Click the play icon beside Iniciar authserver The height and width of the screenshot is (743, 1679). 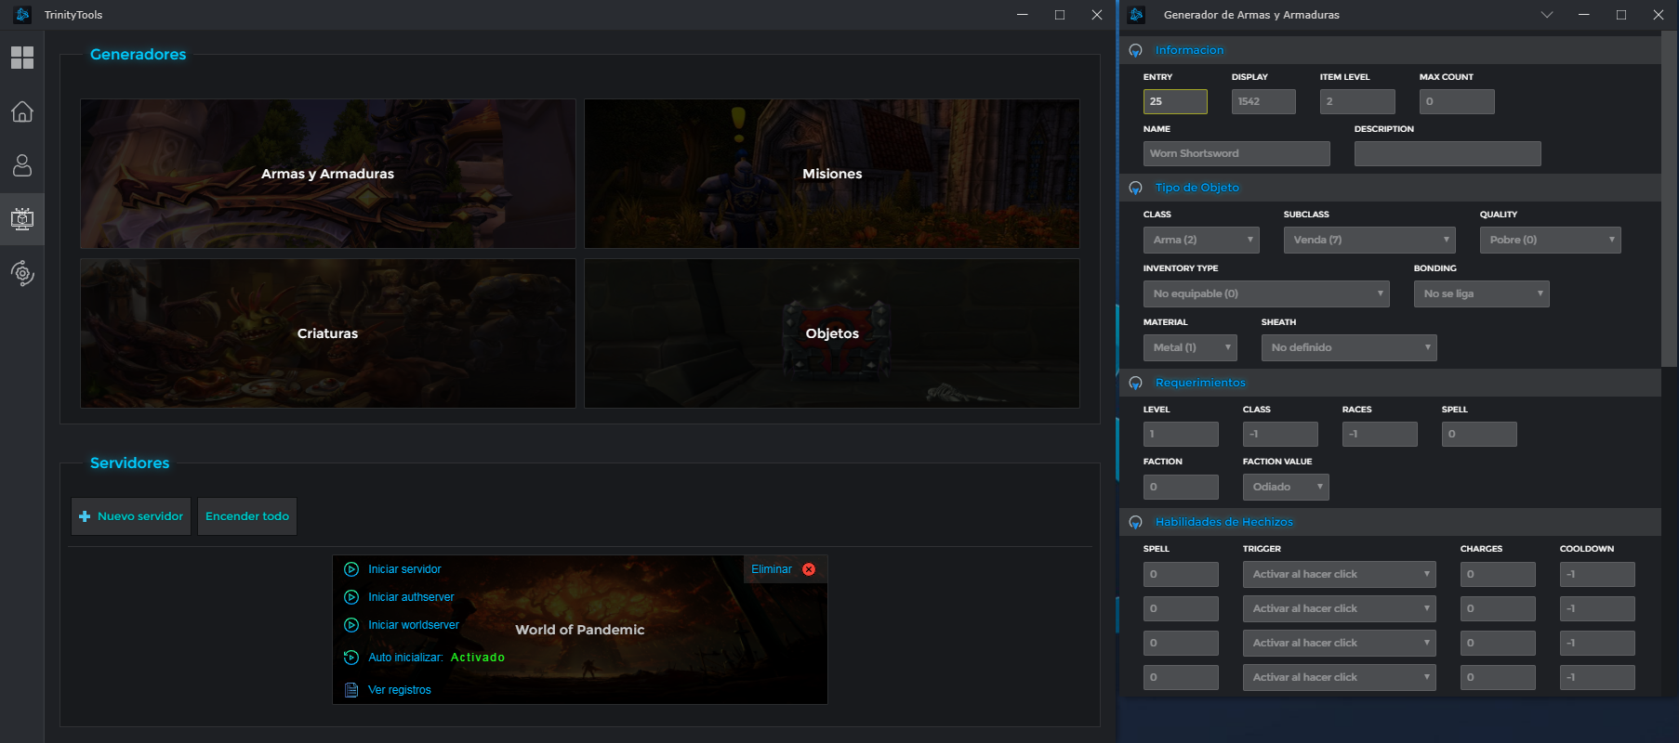[x=351, y=597]
